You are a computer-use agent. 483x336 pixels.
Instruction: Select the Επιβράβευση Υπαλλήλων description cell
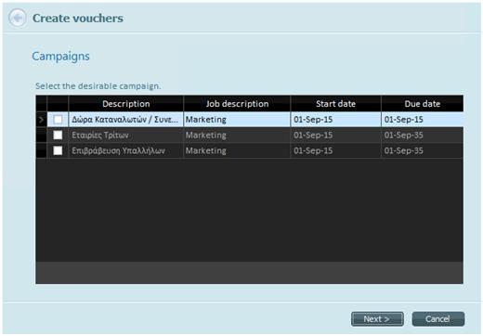(x=126, y=150)
